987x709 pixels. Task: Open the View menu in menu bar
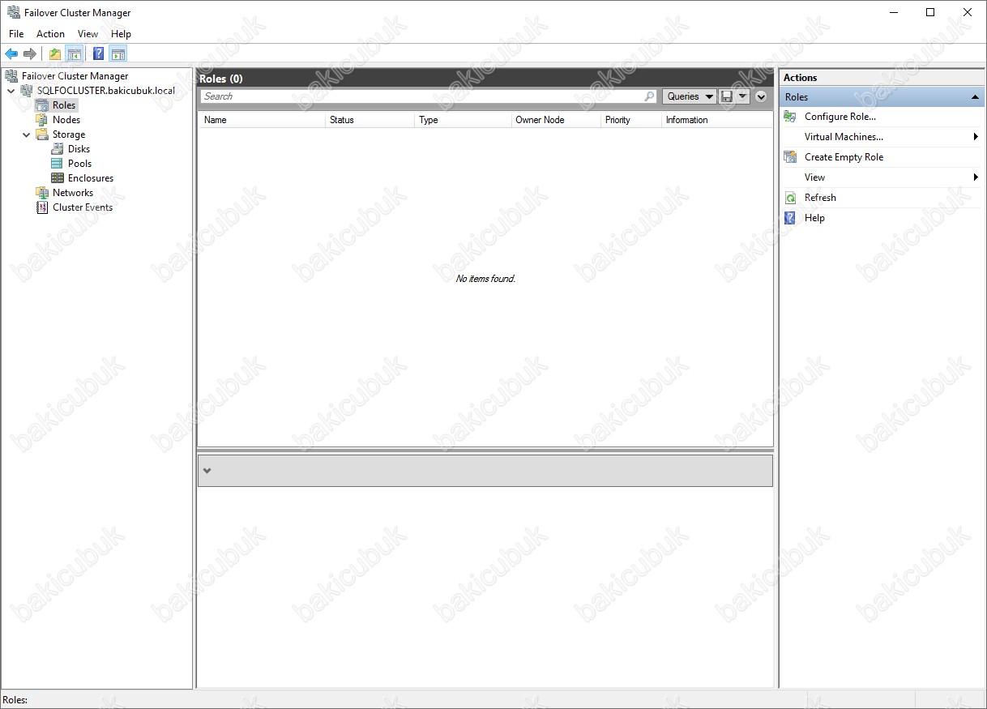pos(88,34)
